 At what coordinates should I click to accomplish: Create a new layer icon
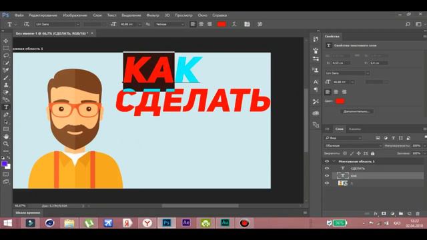coord(409,213)
